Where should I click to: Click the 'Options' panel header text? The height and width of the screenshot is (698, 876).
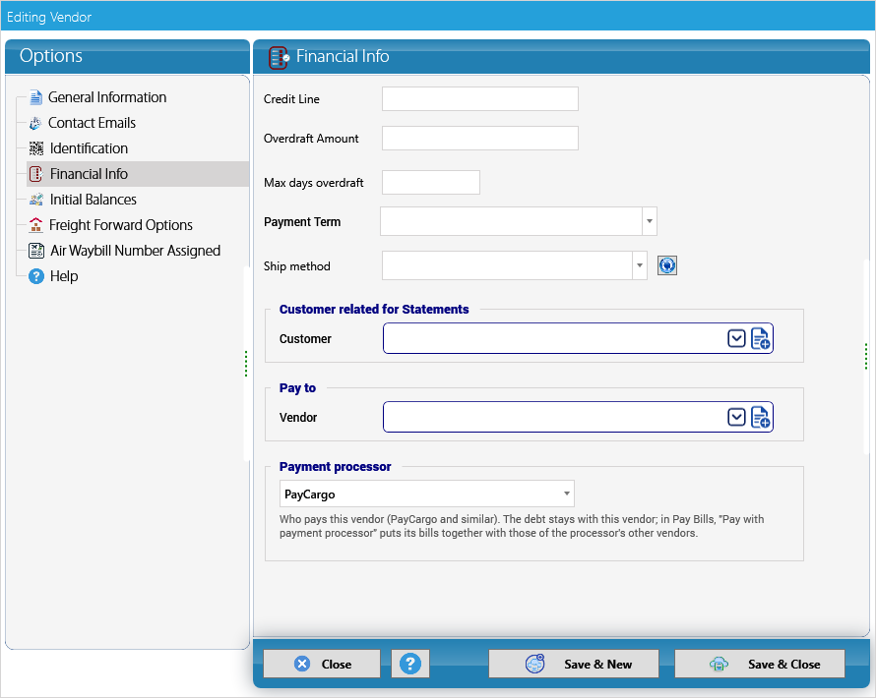pyautogui.click(x=51, y=56)
